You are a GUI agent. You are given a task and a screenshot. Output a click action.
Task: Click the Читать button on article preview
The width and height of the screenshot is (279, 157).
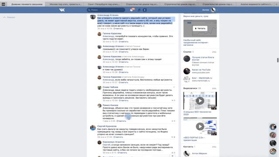click(200, 28)
